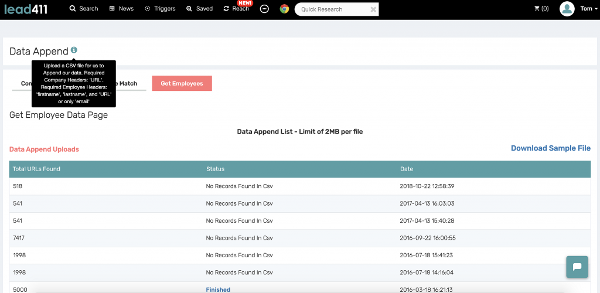Open the Reach feature marked NEW

237,8
